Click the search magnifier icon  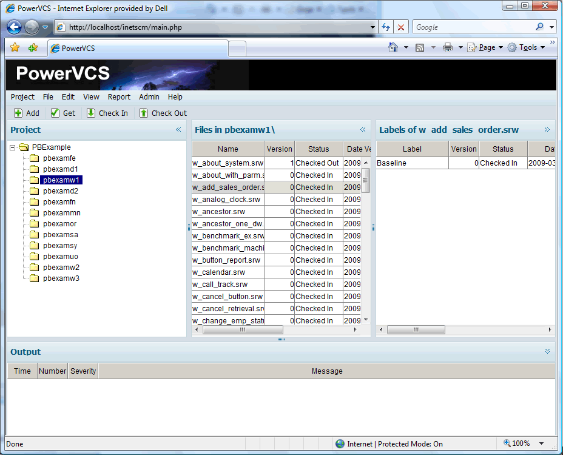[x=540, y=27]
